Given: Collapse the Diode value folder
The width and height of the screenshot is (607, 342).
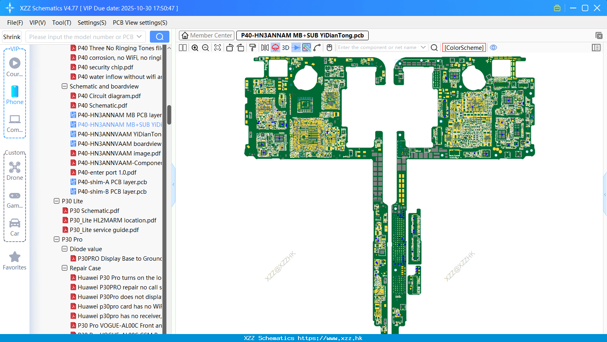Looking at the screenshot, I should click(65, 249).
